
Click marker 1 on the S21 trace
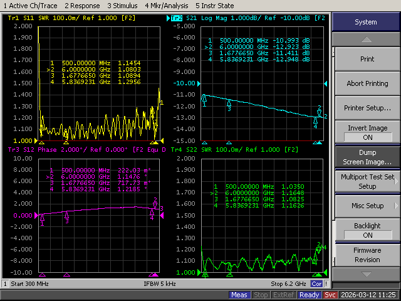click(x=204, y=98)
